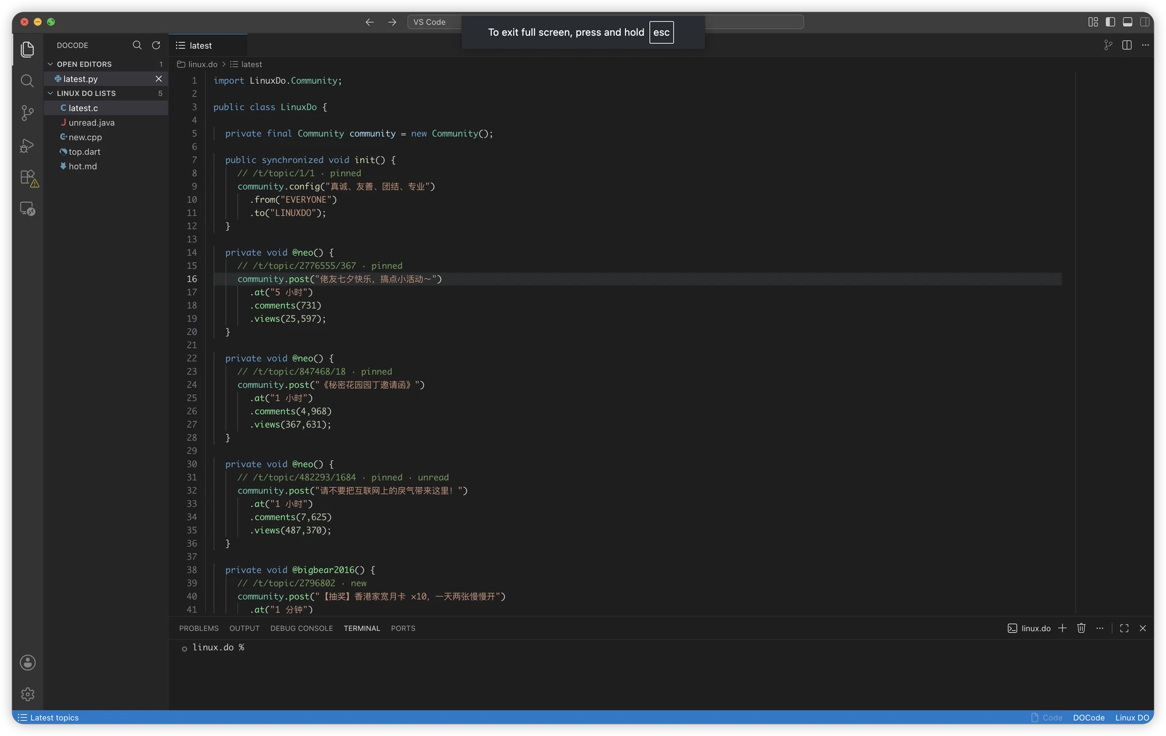Open Run and Debug view
The width and height of the screenshot is (1166, 736).
click(27, 146)
